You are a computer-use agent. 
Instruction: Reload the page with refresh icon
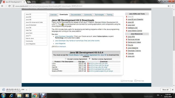point(9,6)
